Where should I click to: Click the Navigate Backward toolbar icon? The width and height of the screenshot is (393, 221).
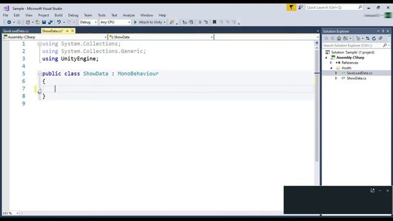pos(9,22)
